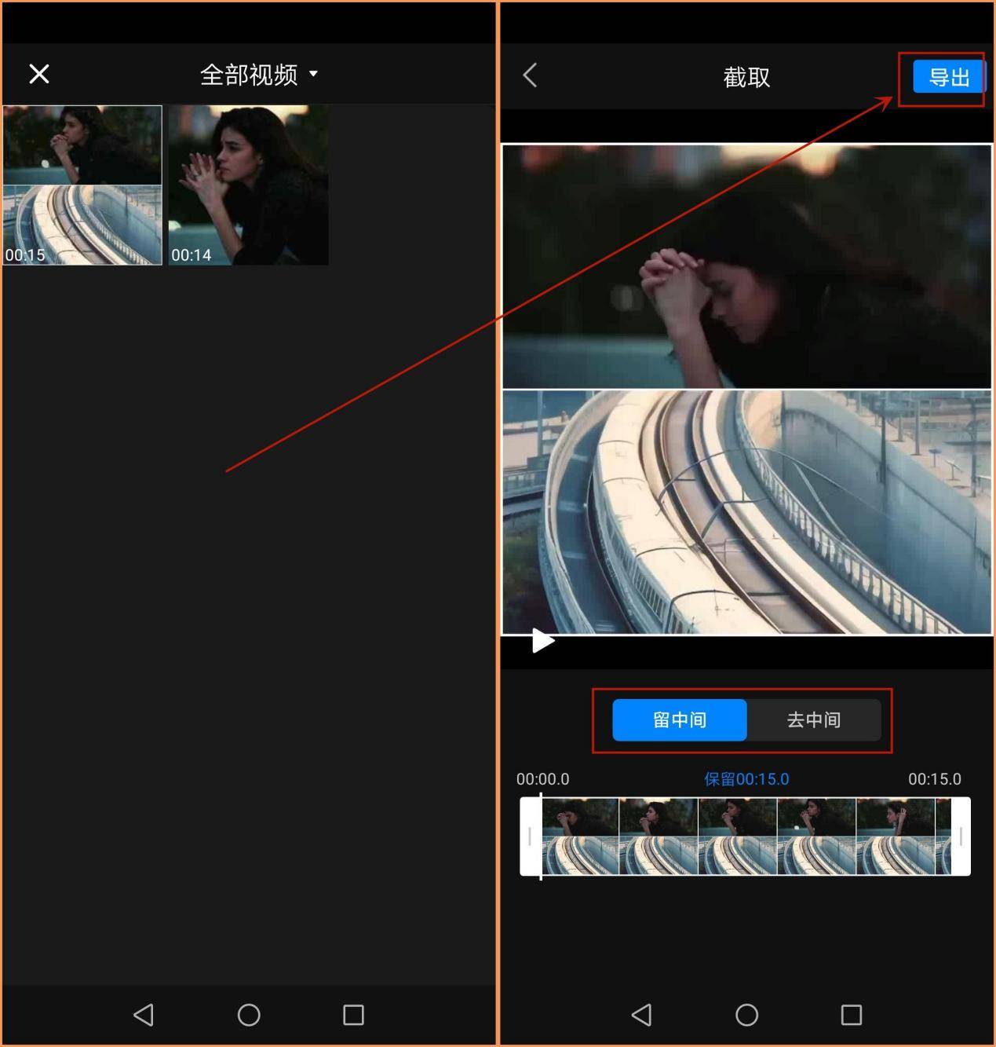Click the right trim handle on the timeline
The image size is (996, 1047).
[x=961, y=837]
